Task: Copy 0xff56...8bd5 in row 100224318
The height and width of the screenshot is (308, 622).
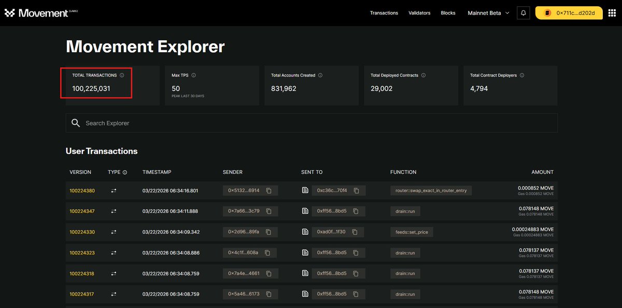Action: coord(356,273)
